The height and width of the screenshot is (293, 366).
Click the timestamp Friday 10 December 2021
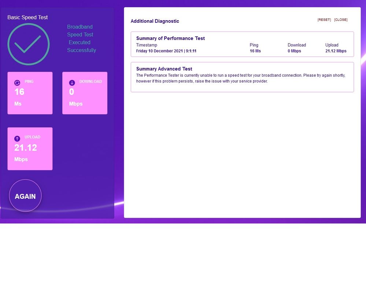coord(166,51)
